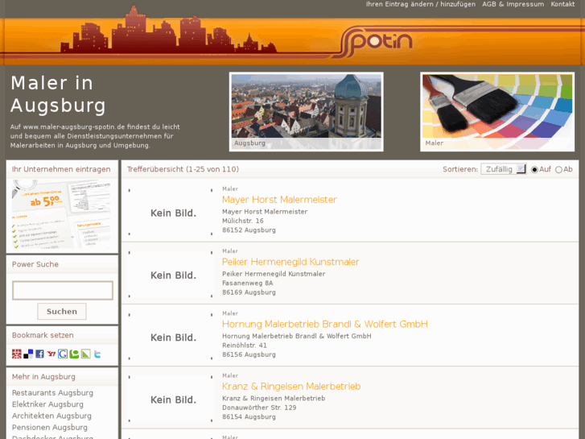Open Kontakt page

coord(562,4)
